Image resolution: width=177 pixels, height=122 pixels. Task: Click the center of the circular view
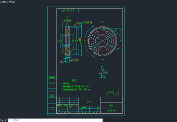pos(102,41)
